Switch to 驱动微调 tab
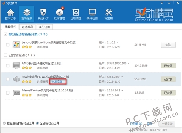Screen dimensions: 182x133 click(x=27, y=27)
